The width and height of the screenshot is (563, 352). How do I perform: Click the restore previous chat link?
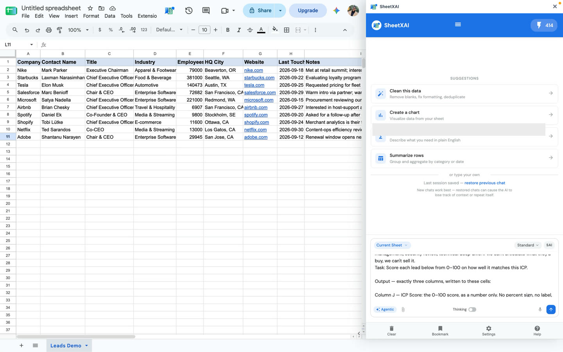pos(485,183)
